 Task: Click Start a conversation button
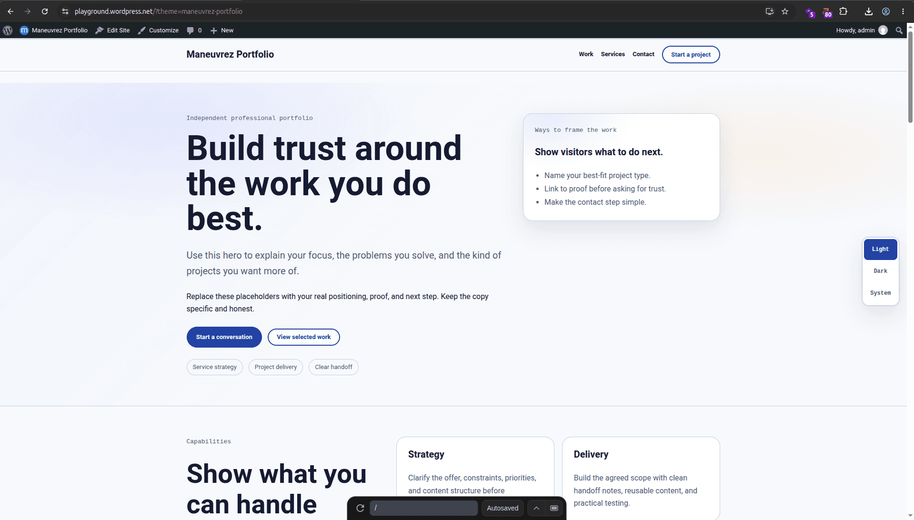coord(224,337)
